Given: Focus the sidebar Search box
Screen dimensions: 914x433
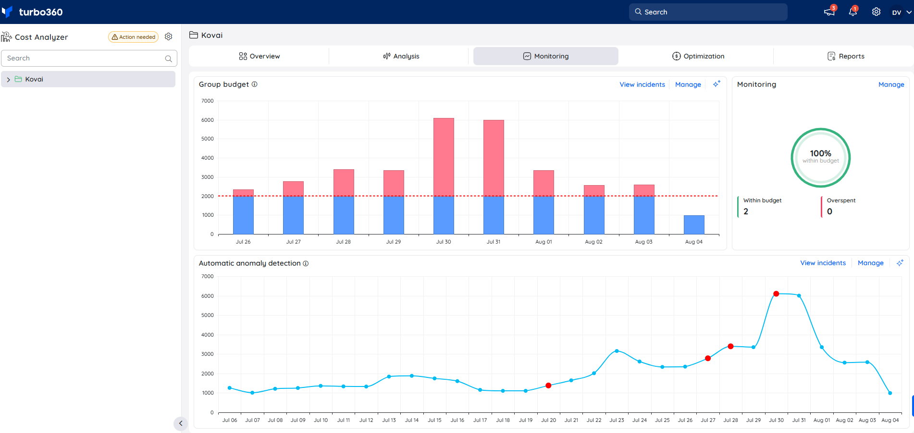Looking at the screenshot, I should (89, 58).
